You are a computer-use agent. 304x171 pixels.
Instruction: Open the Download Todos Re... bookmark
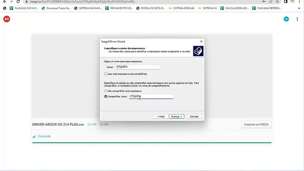(56, 8)
